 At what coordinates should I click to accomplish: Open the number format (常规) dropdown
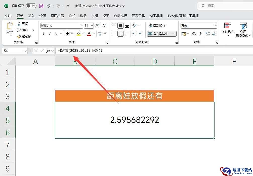216,26
